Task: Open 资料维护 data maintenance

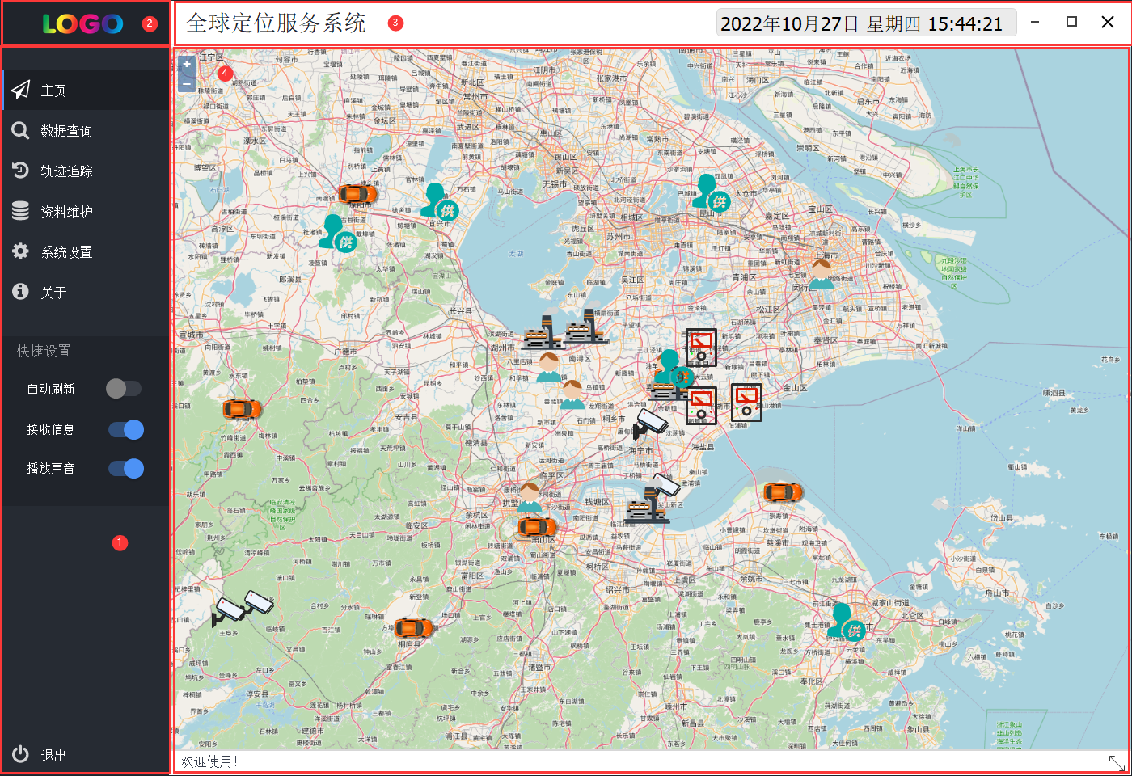Action: coord(85,211)
